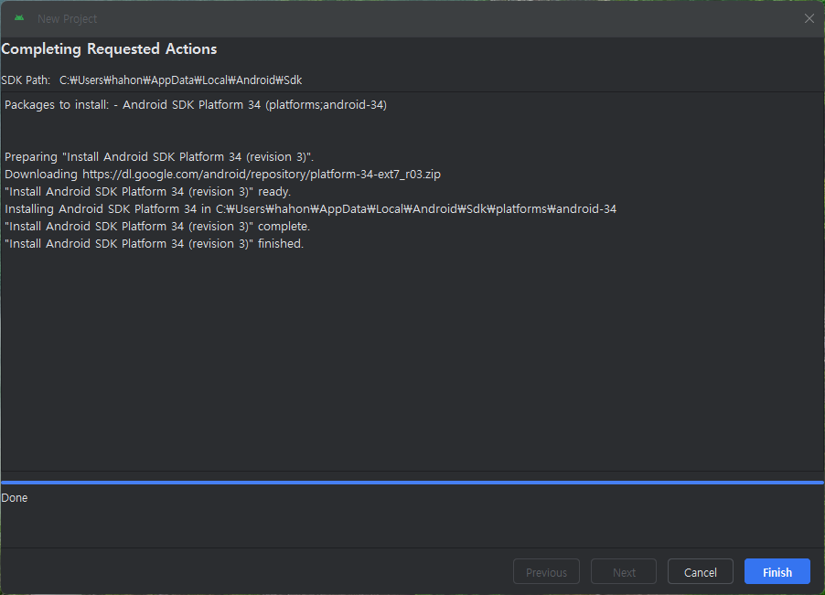
Task: Click the Done status text
Action: click(x=15, y=498)
